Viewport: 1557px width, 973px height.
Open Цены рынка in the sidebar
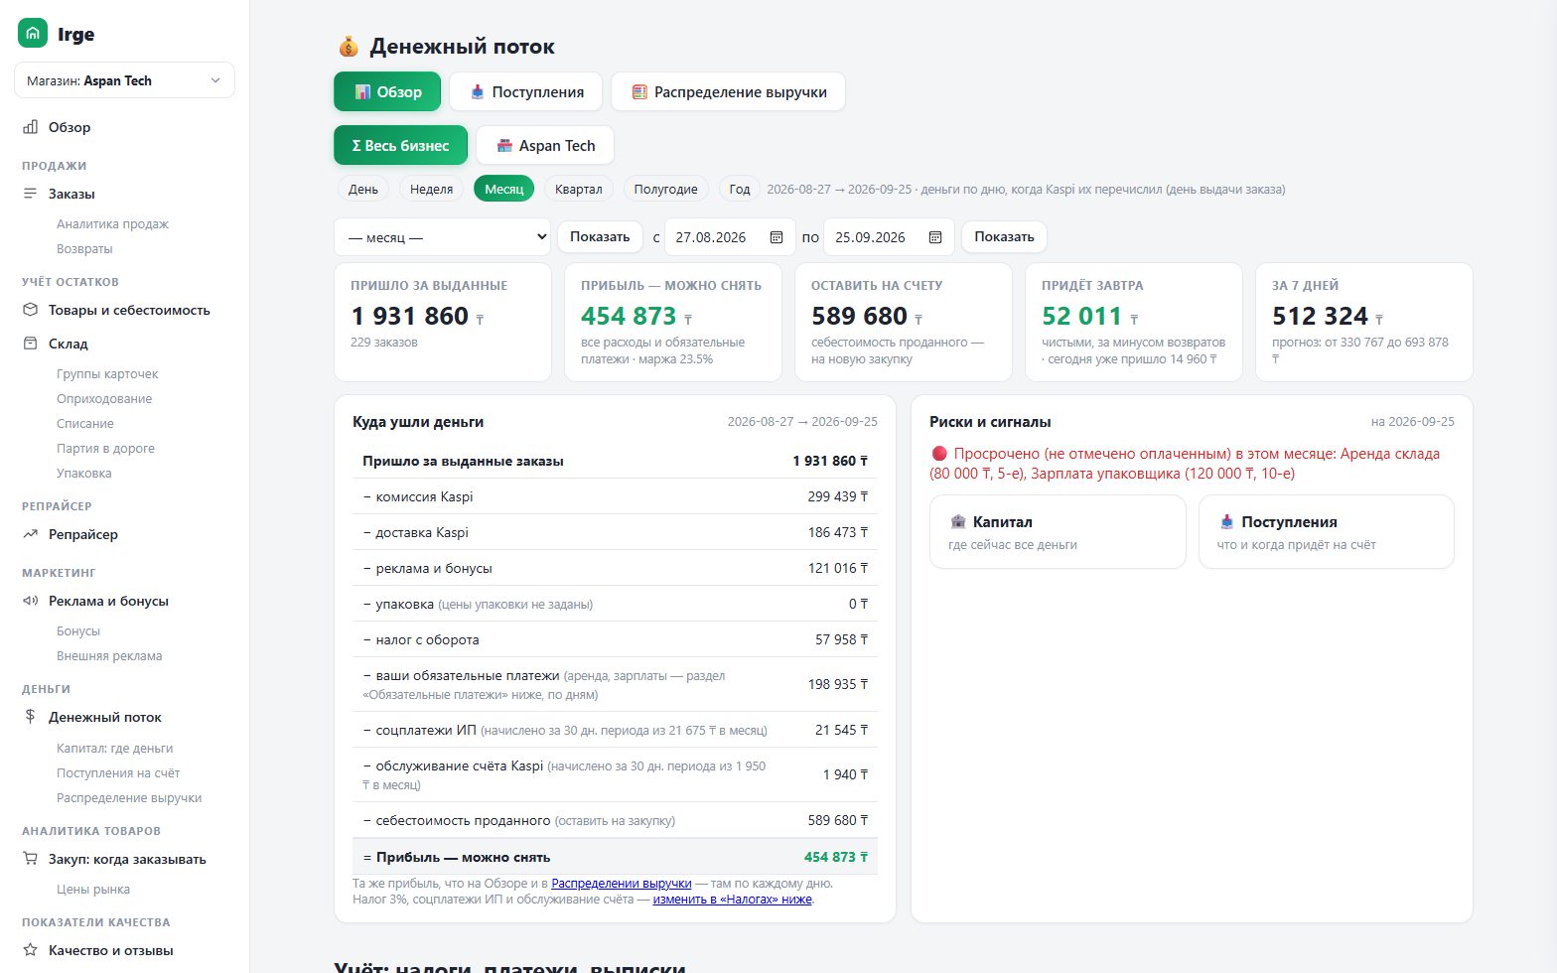pyautogui.click(x=93, y=889)
